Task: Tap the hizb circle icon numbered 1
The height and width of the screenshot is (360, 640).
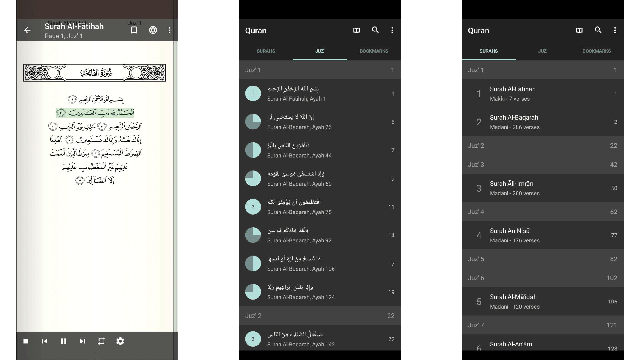Action: pyautogui.click(x=253, y=93)
